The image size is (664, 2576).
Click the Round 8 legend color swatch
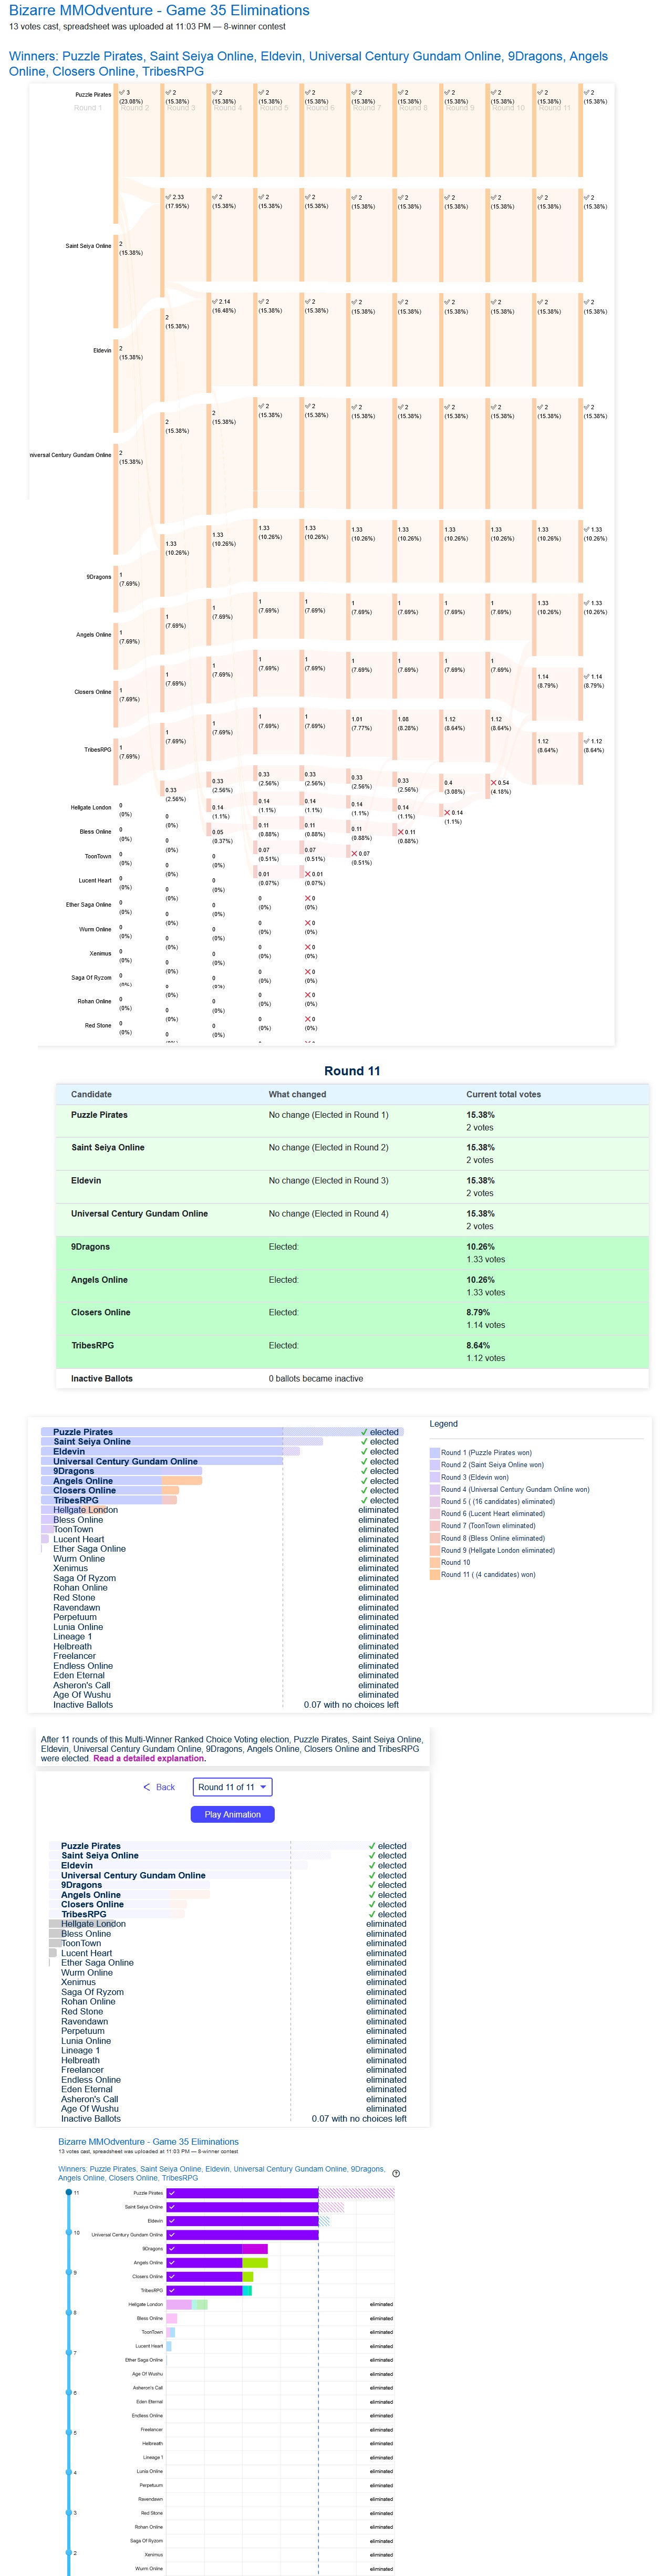(434, 1539)
